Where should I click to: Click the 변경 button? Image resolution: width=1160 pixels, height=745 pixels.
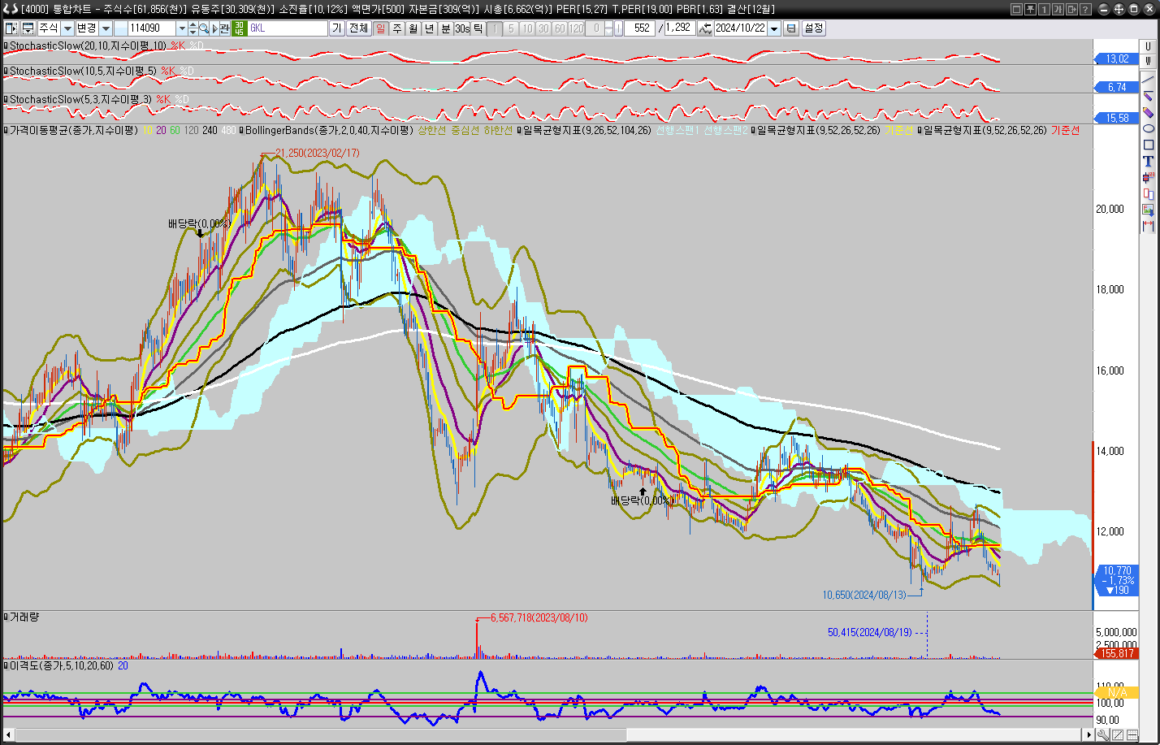point(87,28)
